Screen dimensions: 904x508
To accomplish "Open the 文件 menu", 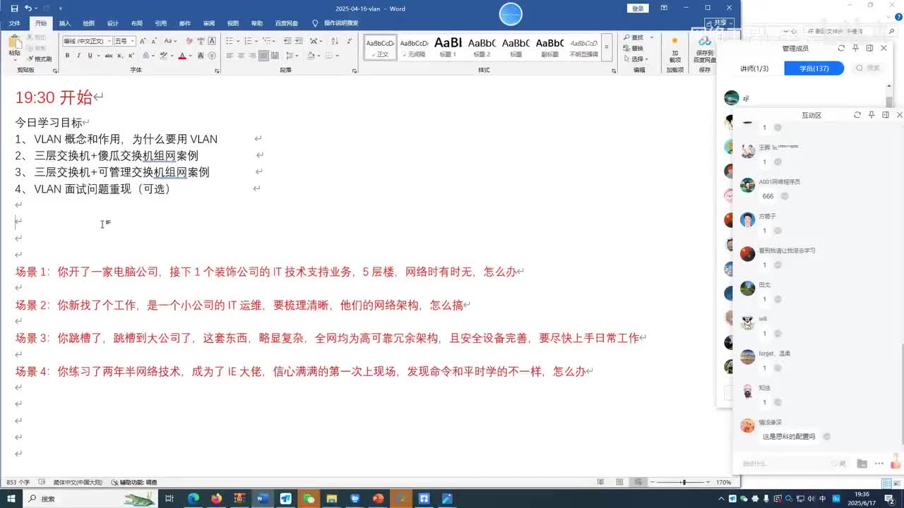I will tap(14, 23).
